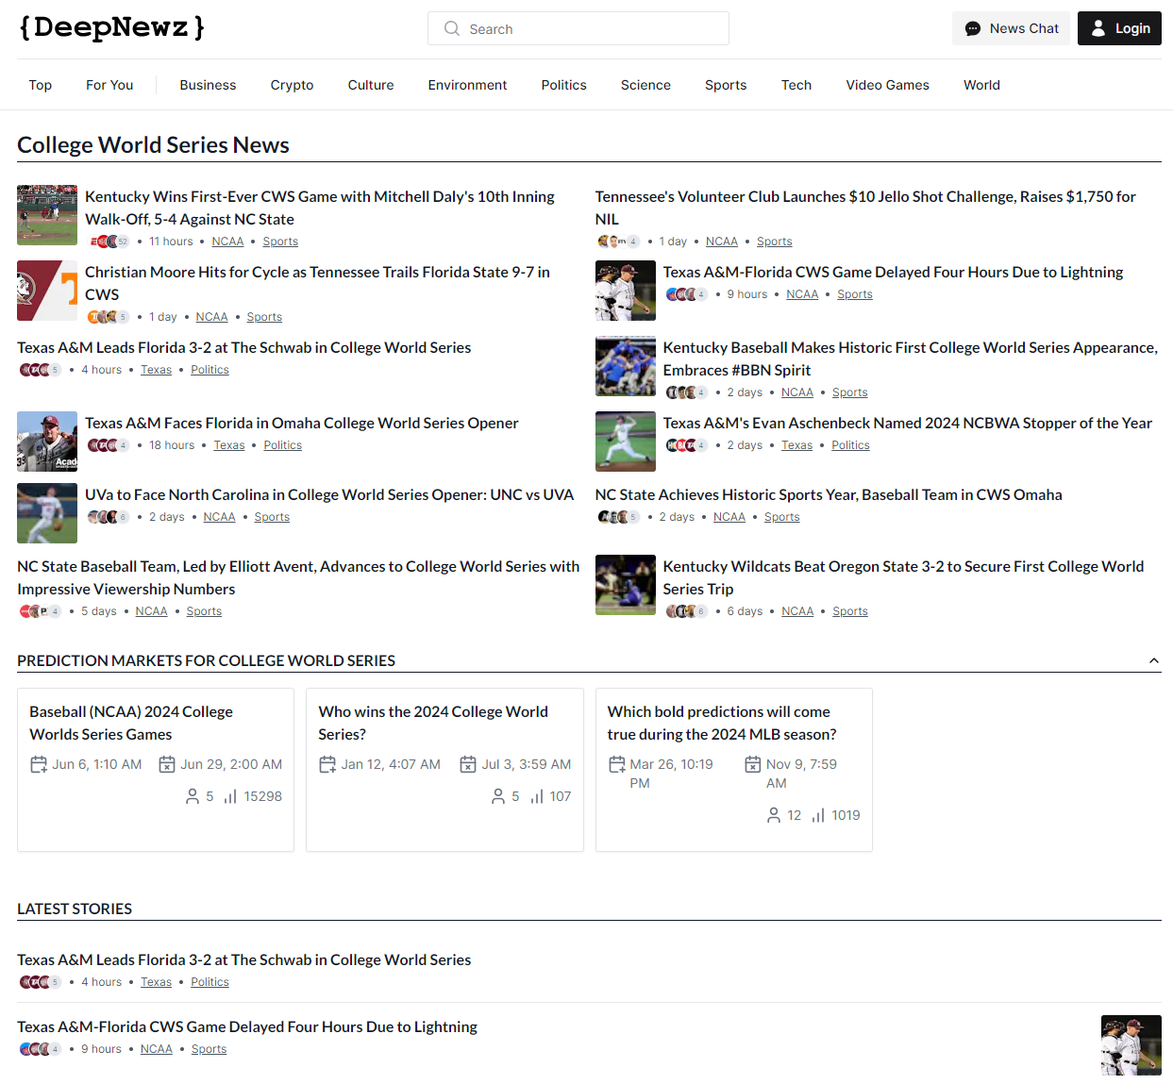The height and width of the screenshot is (1084, 1173).
Task: Open Baseball (NCAA) 2024 College Worlds Series Games market
Action: [x=156, y=770]
